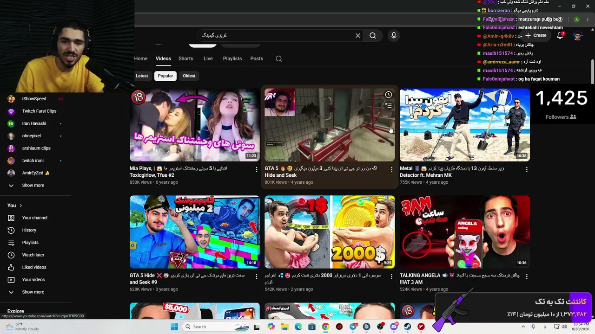595x334 pixels.
Task: Start voice search with the microphone
Action: click(394, 35)
